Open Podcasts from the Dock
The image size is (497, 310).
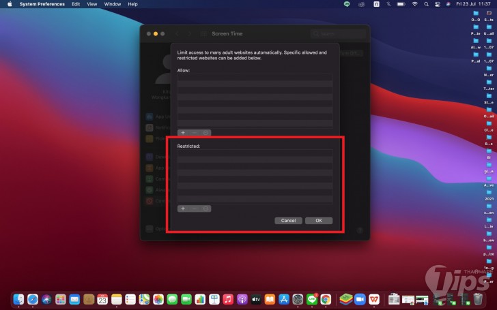coord(242,299)
